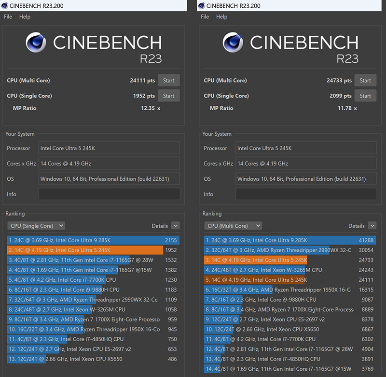386x377 pixels.
Task: Start the single-core CPU benchmark in the right window
Action: click(x=365, y=96)
